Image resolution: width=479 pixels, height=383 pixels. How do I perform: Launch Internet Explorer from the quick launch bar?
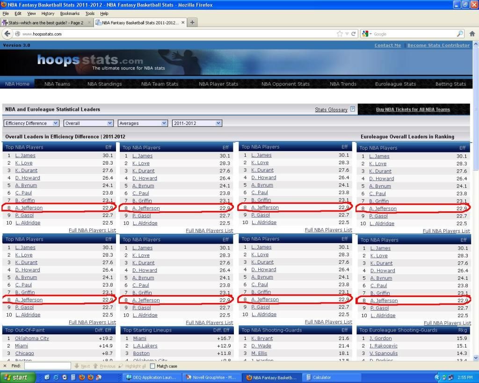(x=56, y=377)
